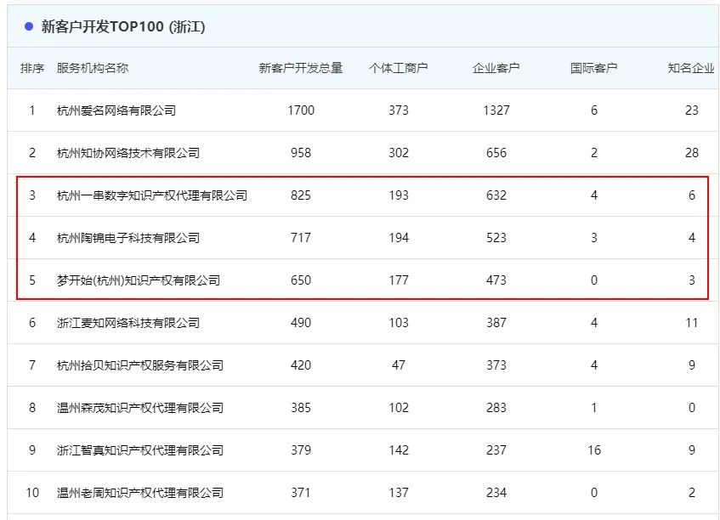Click enterprise customer value 387

coord(496,323)
